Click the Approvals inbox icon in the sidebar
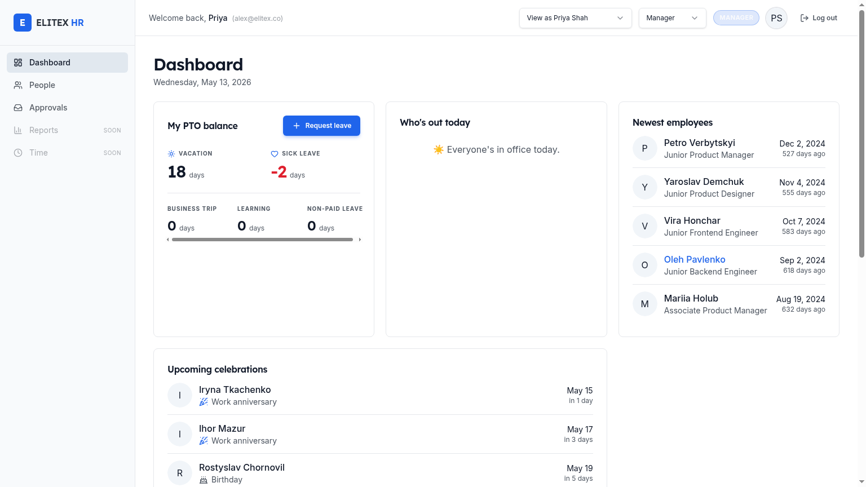866x487 pixels. pos(18,108)
